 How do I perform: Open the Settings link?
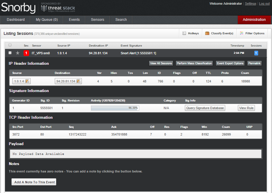pyautogui.click(x=251, y=4)
